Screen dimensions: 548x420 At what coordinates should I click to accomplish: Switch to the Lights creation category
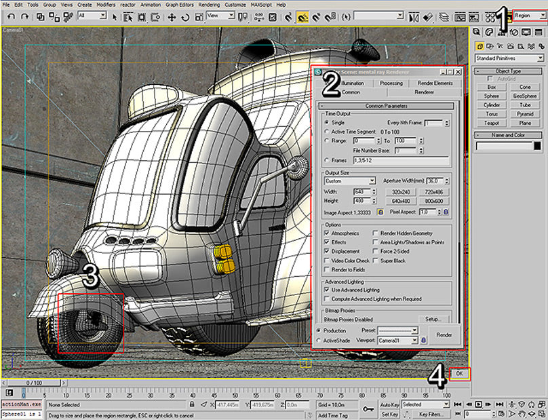pyautogui.click(x=500, y=46)
